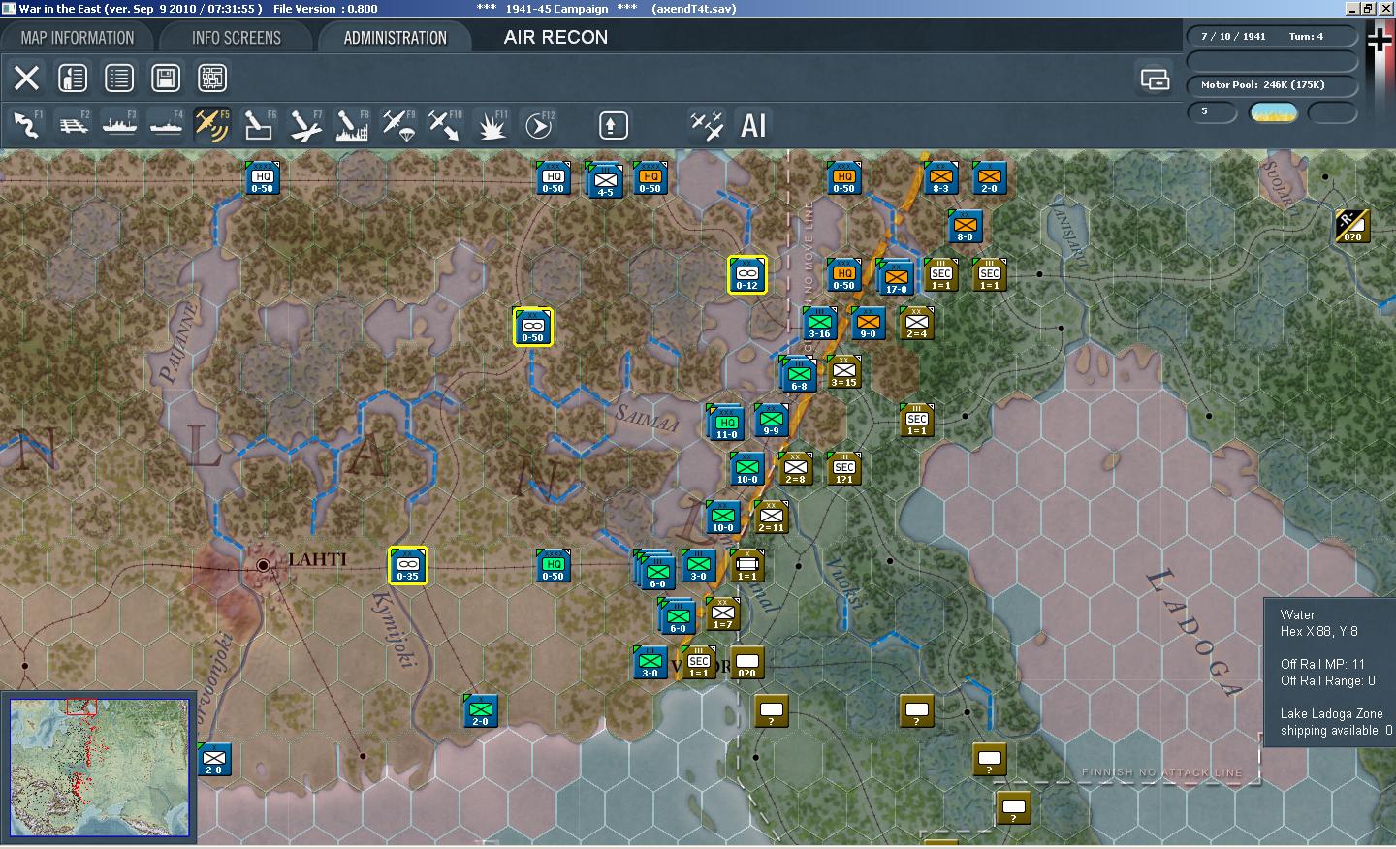Close the War in the East window

tap(1386, 8)
